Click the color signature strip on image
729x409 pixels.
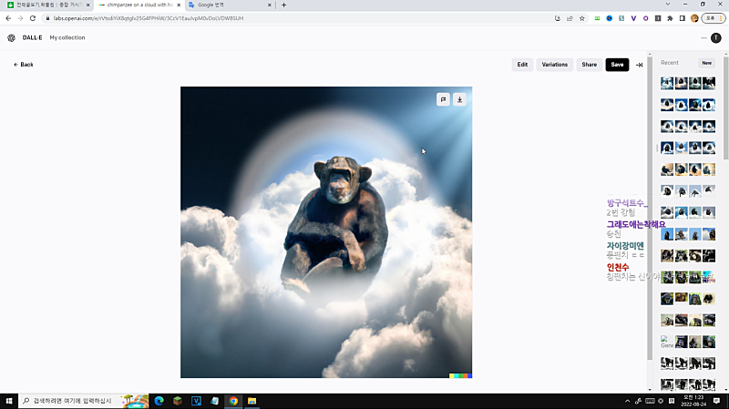[460, 375]
